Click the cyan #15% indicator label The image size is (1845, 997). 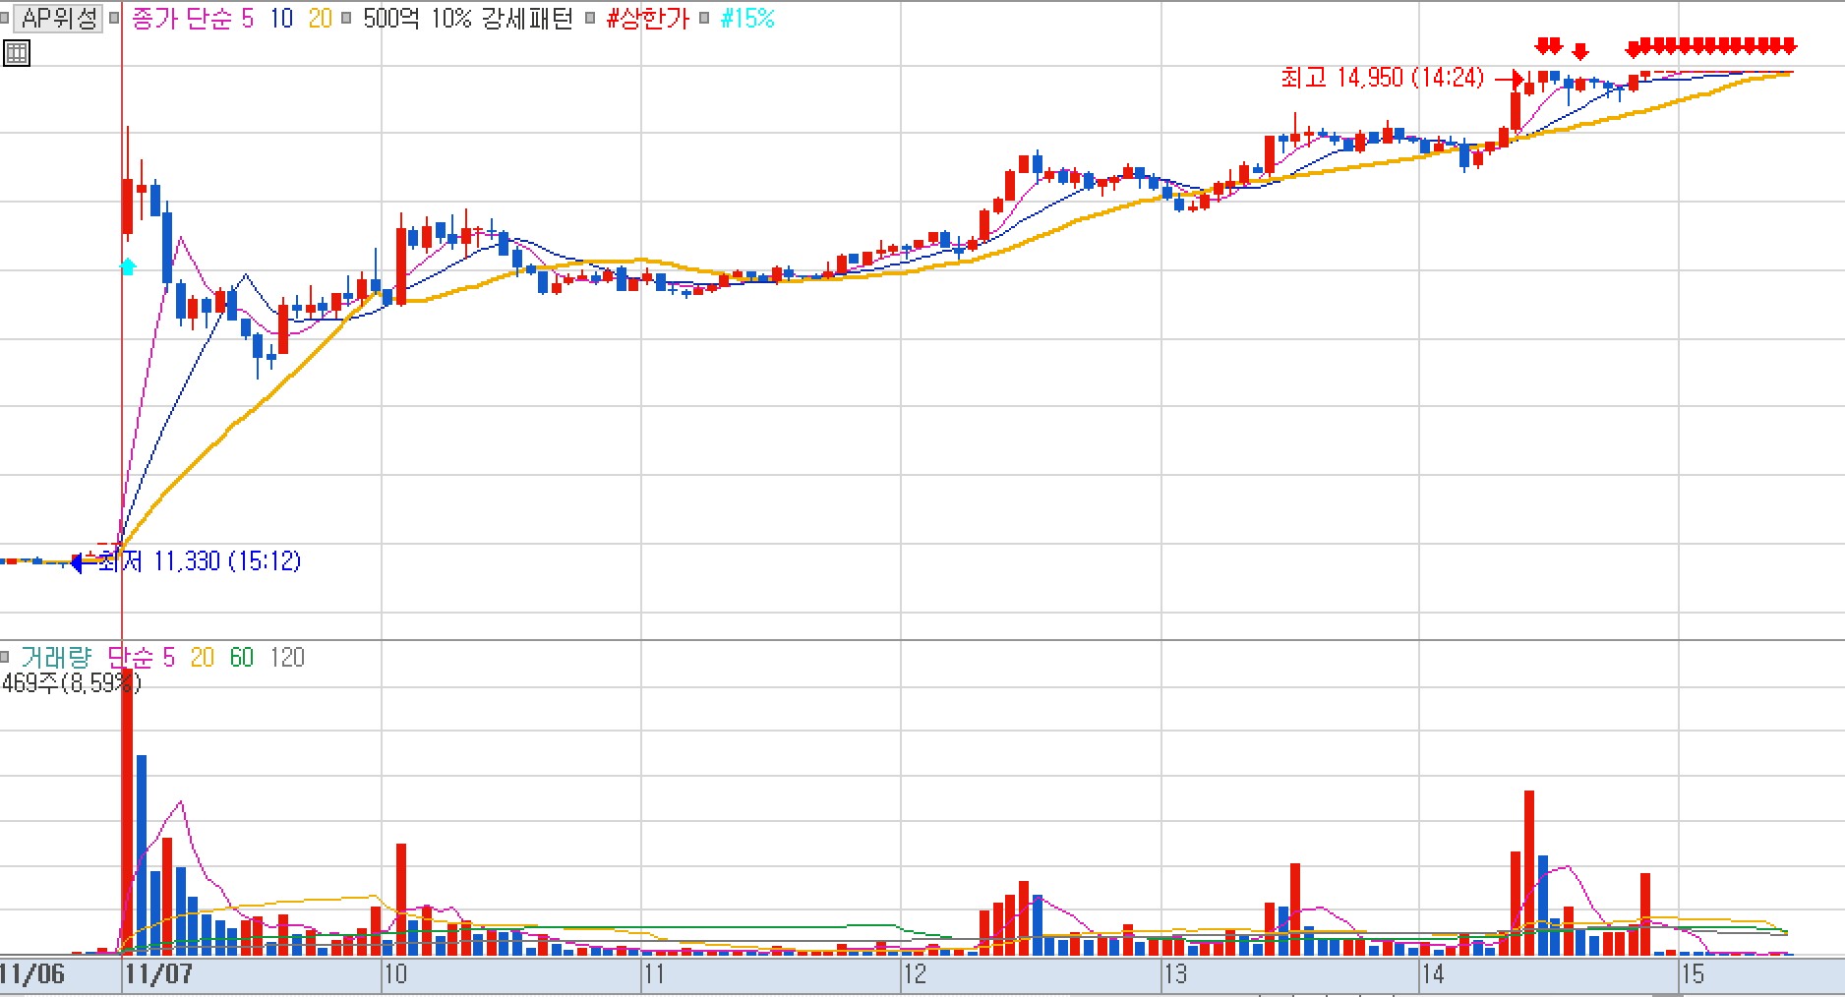pyautogui.click(x=747, y=18)
